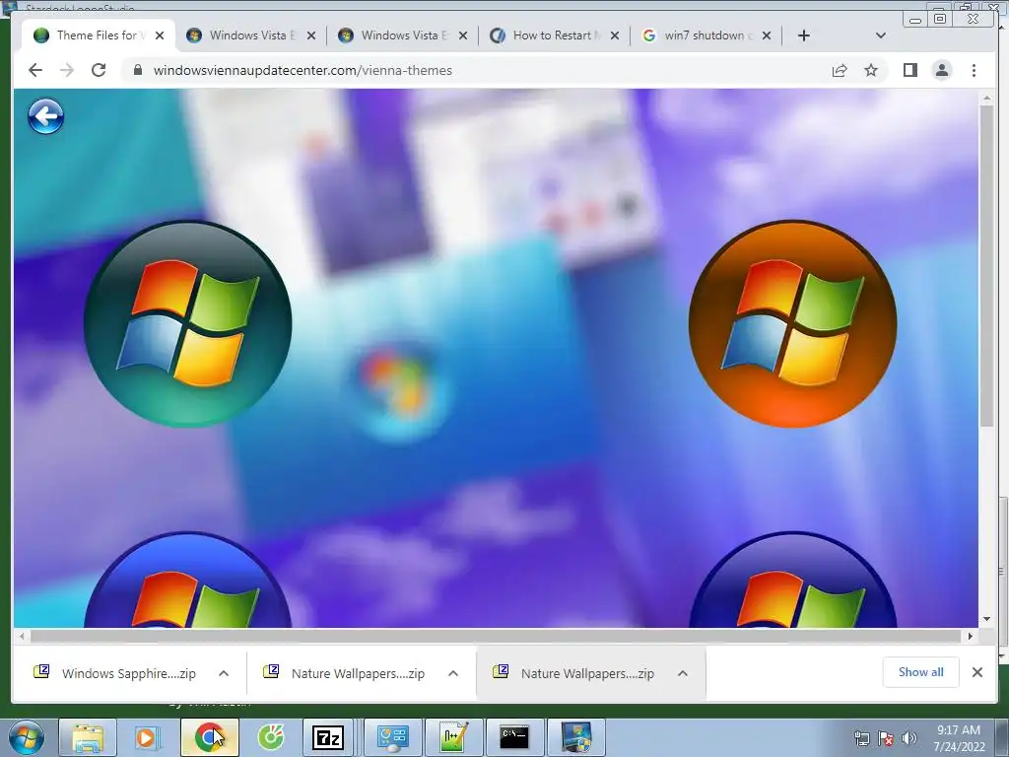This screenshot has width=1009, height=757.
Task: Share this page icon
Action: pyautogui.click(x=840, y=70)
